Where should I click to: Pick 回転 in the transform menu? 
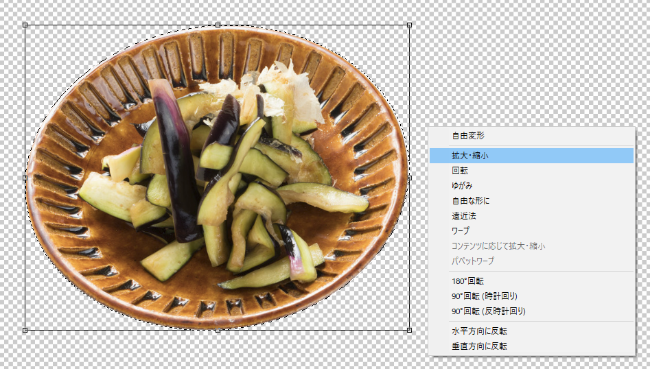(x=531, y=171)
